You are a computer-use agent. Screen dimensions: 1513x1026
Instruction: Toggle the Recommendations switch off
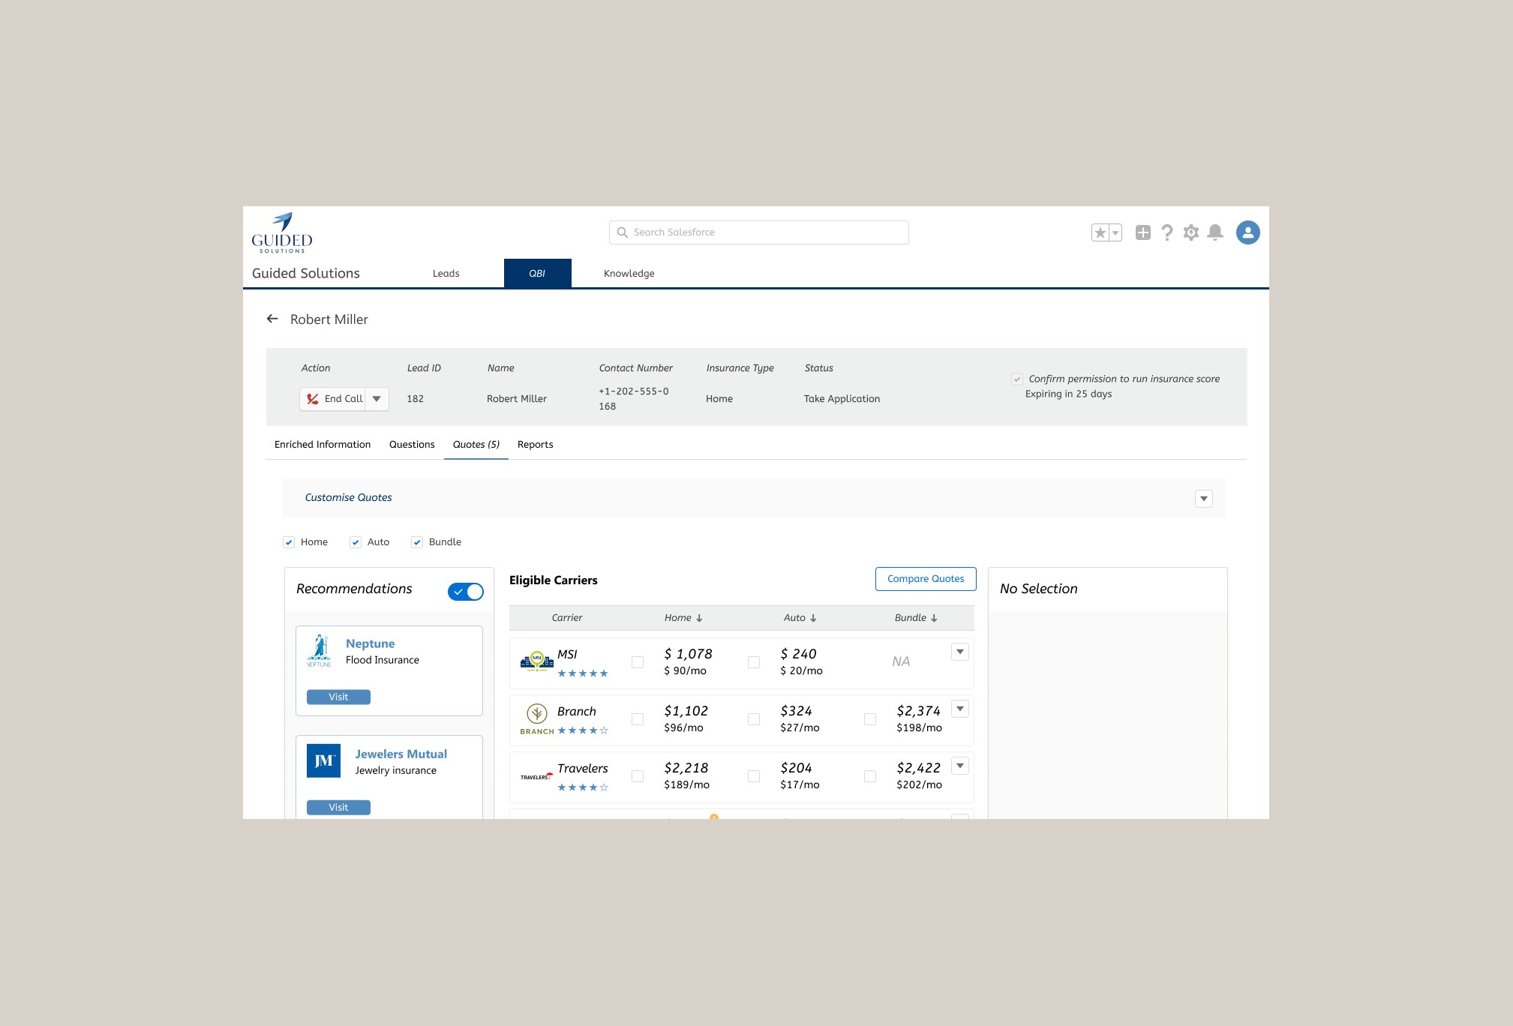[466, 592]
